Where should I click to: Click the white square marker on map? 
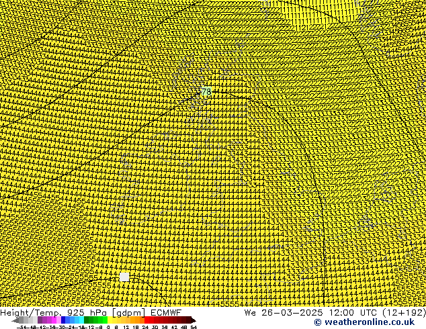click(x=124, y=277)
